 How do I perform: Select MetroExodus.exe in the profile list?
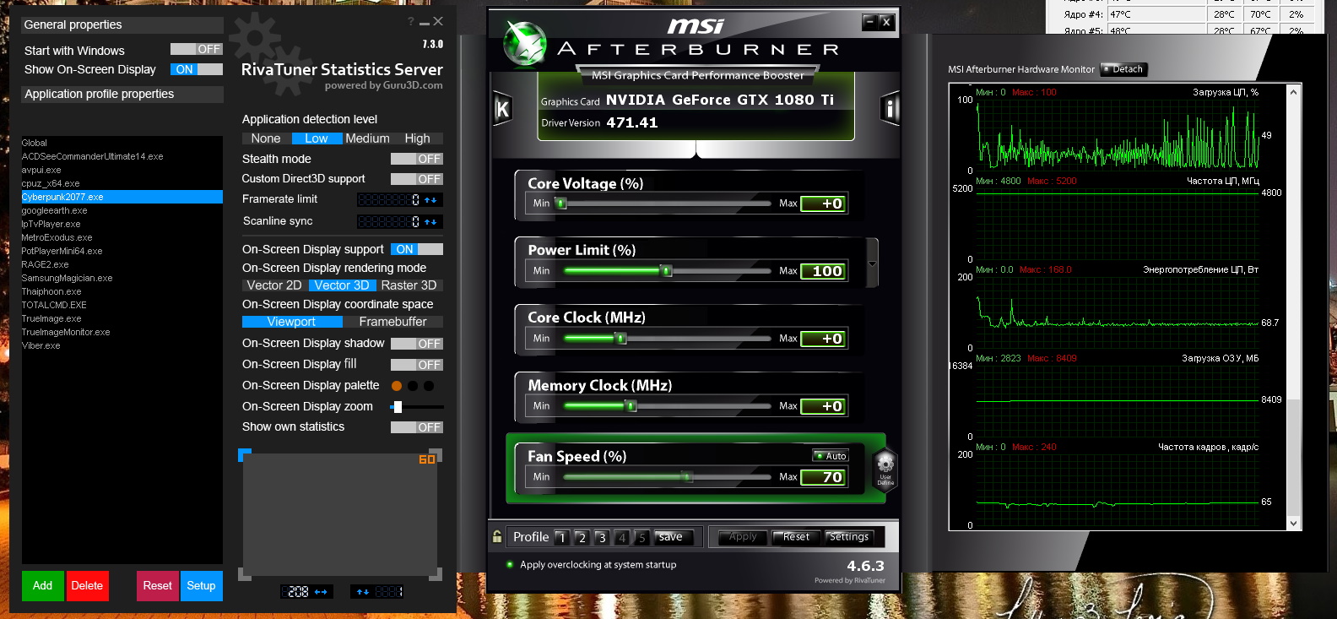[x=122, y=237]
